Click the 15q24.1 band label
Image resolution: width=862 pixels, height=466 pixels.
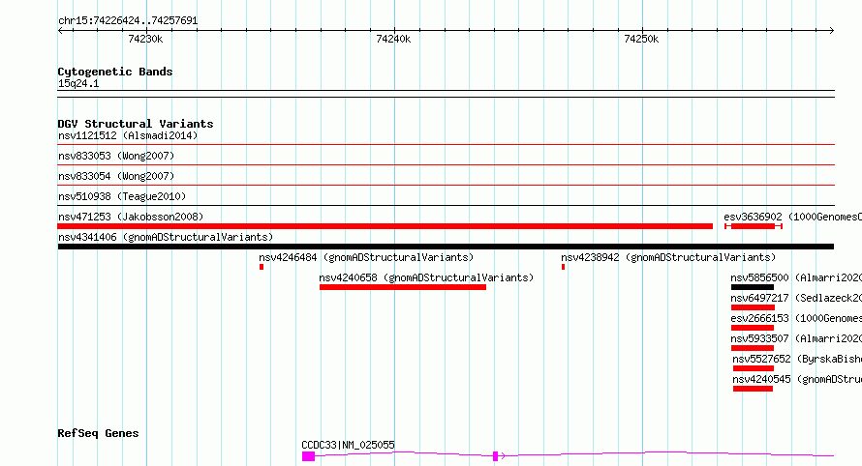(78, 83)
